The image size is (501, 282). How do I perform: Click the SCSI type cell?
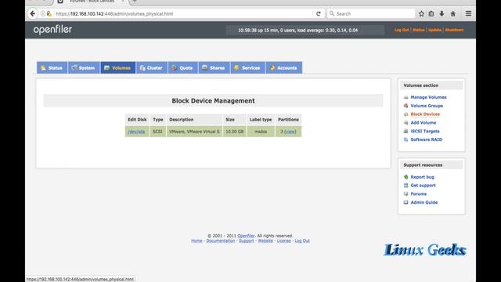click(x=158, y=132)
